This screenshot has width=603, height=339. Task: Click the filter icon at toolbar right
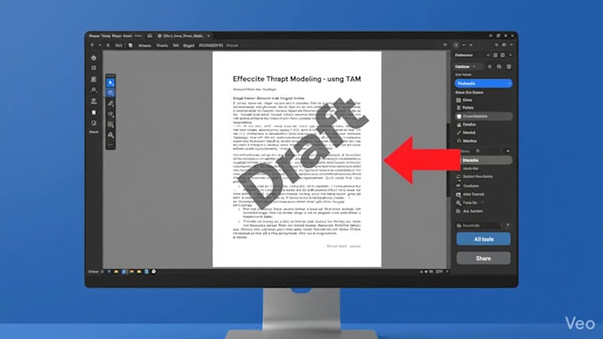pyautogui.click(x=445, y=45)
